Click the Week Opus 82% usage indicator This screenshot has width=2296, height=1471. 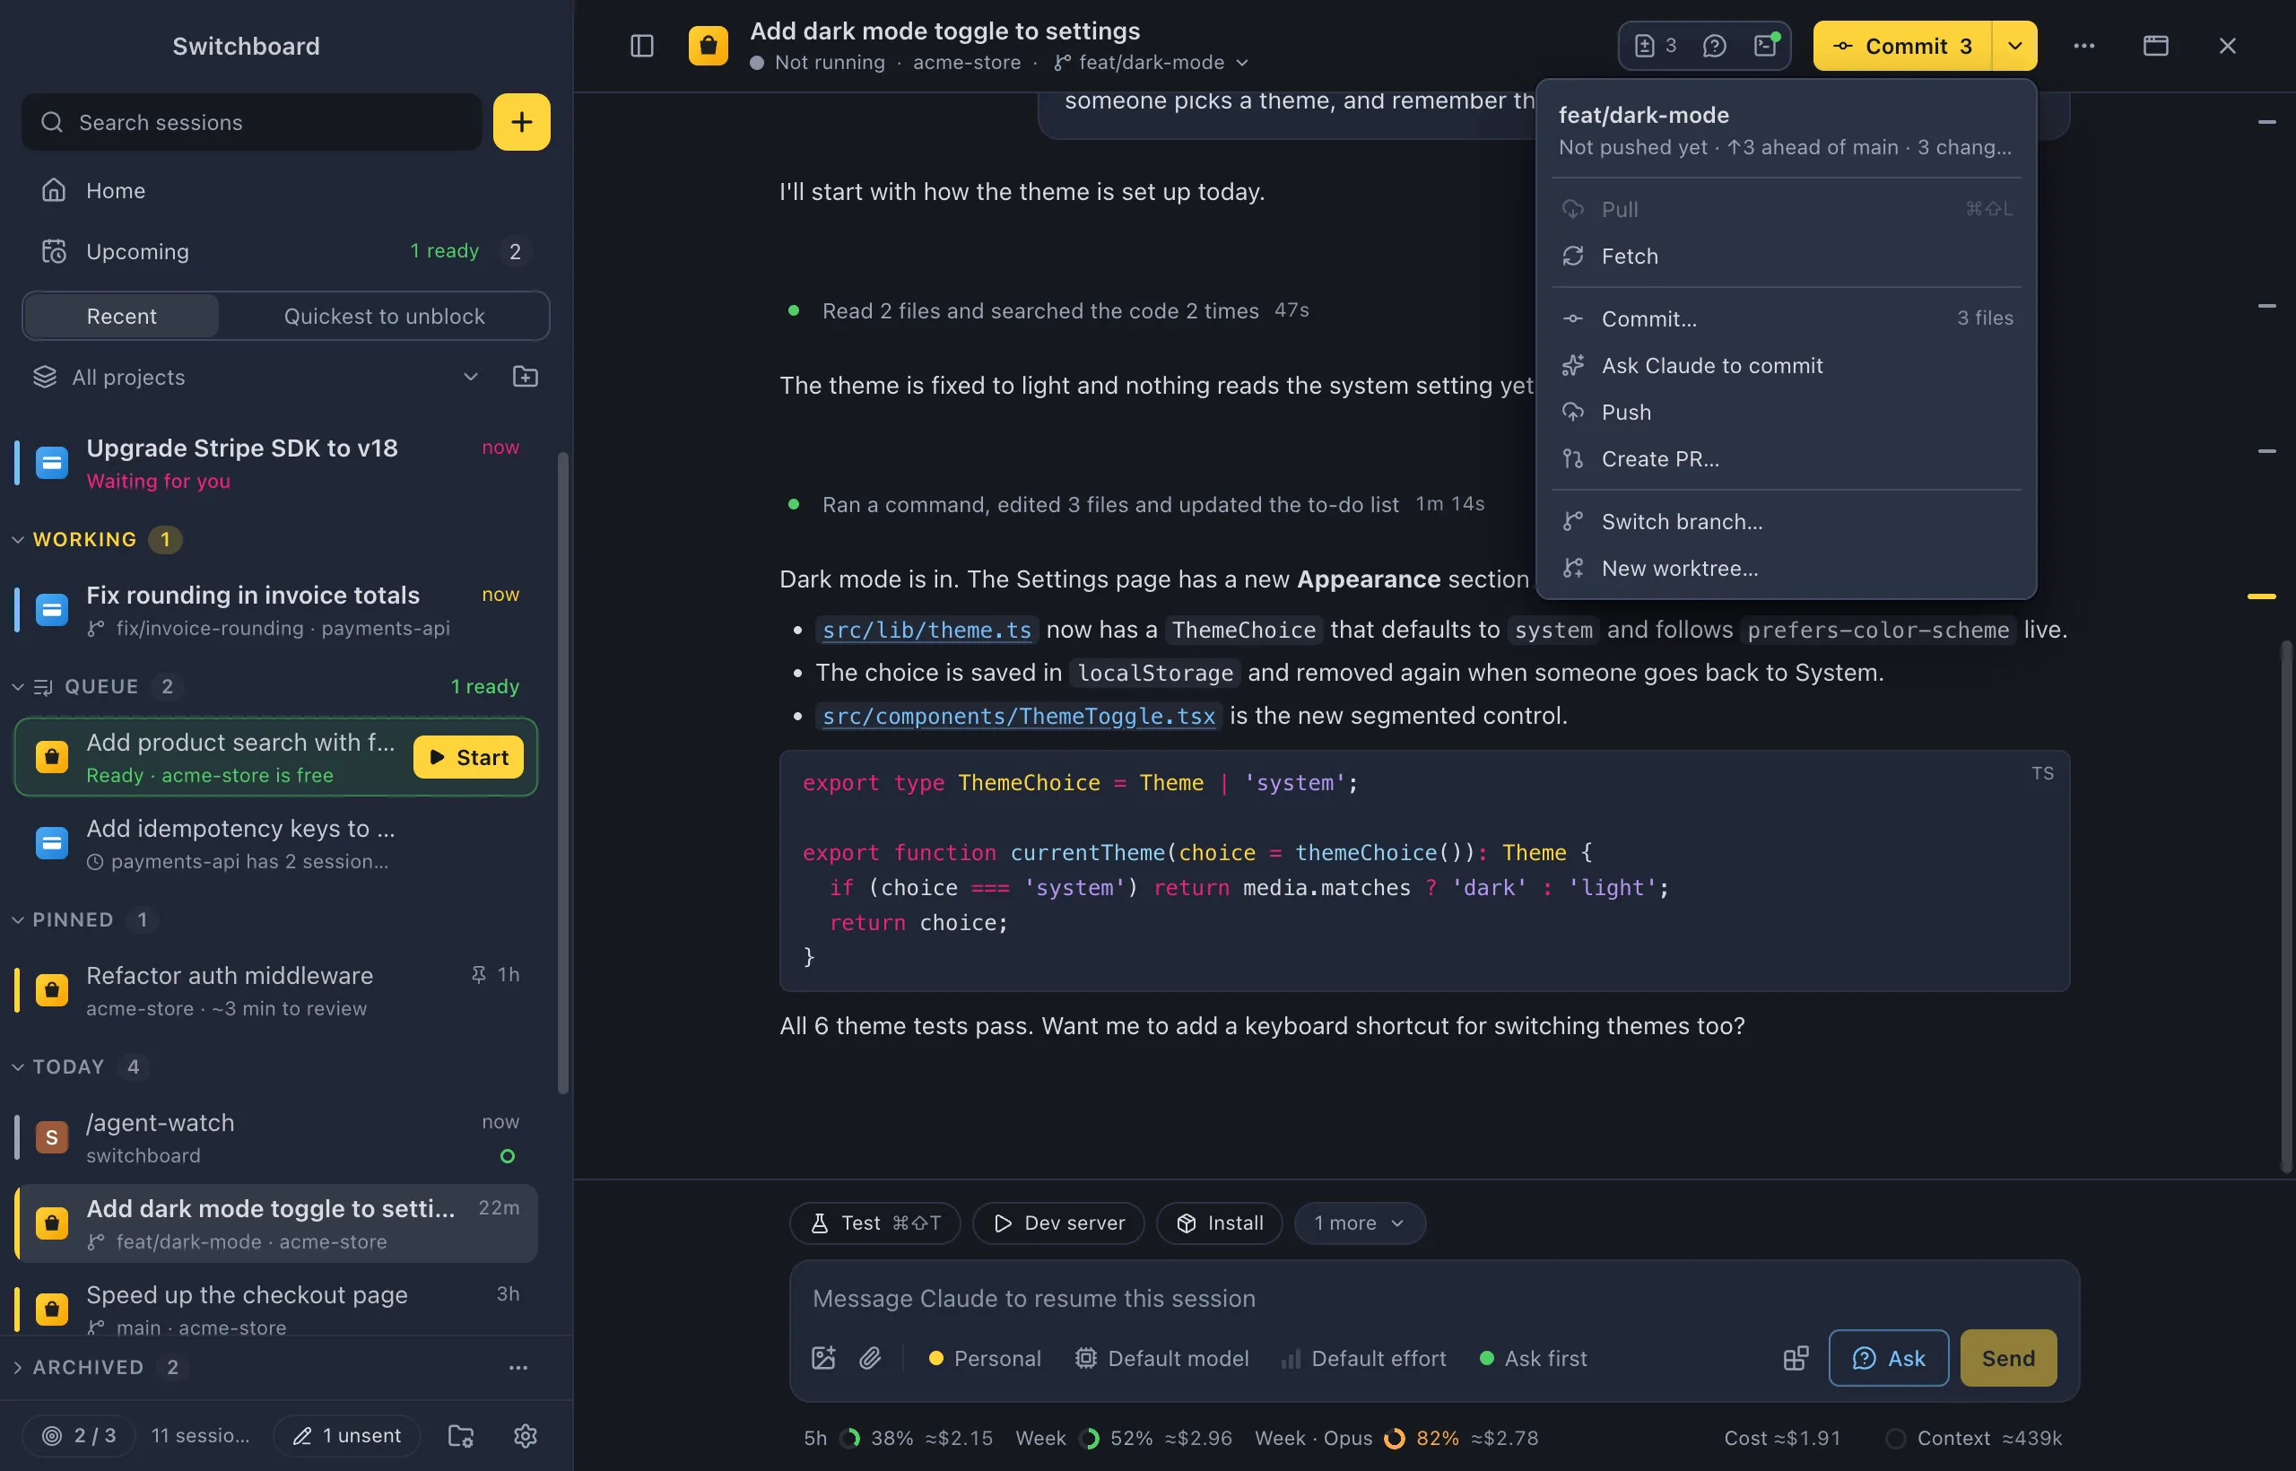1396,1438
